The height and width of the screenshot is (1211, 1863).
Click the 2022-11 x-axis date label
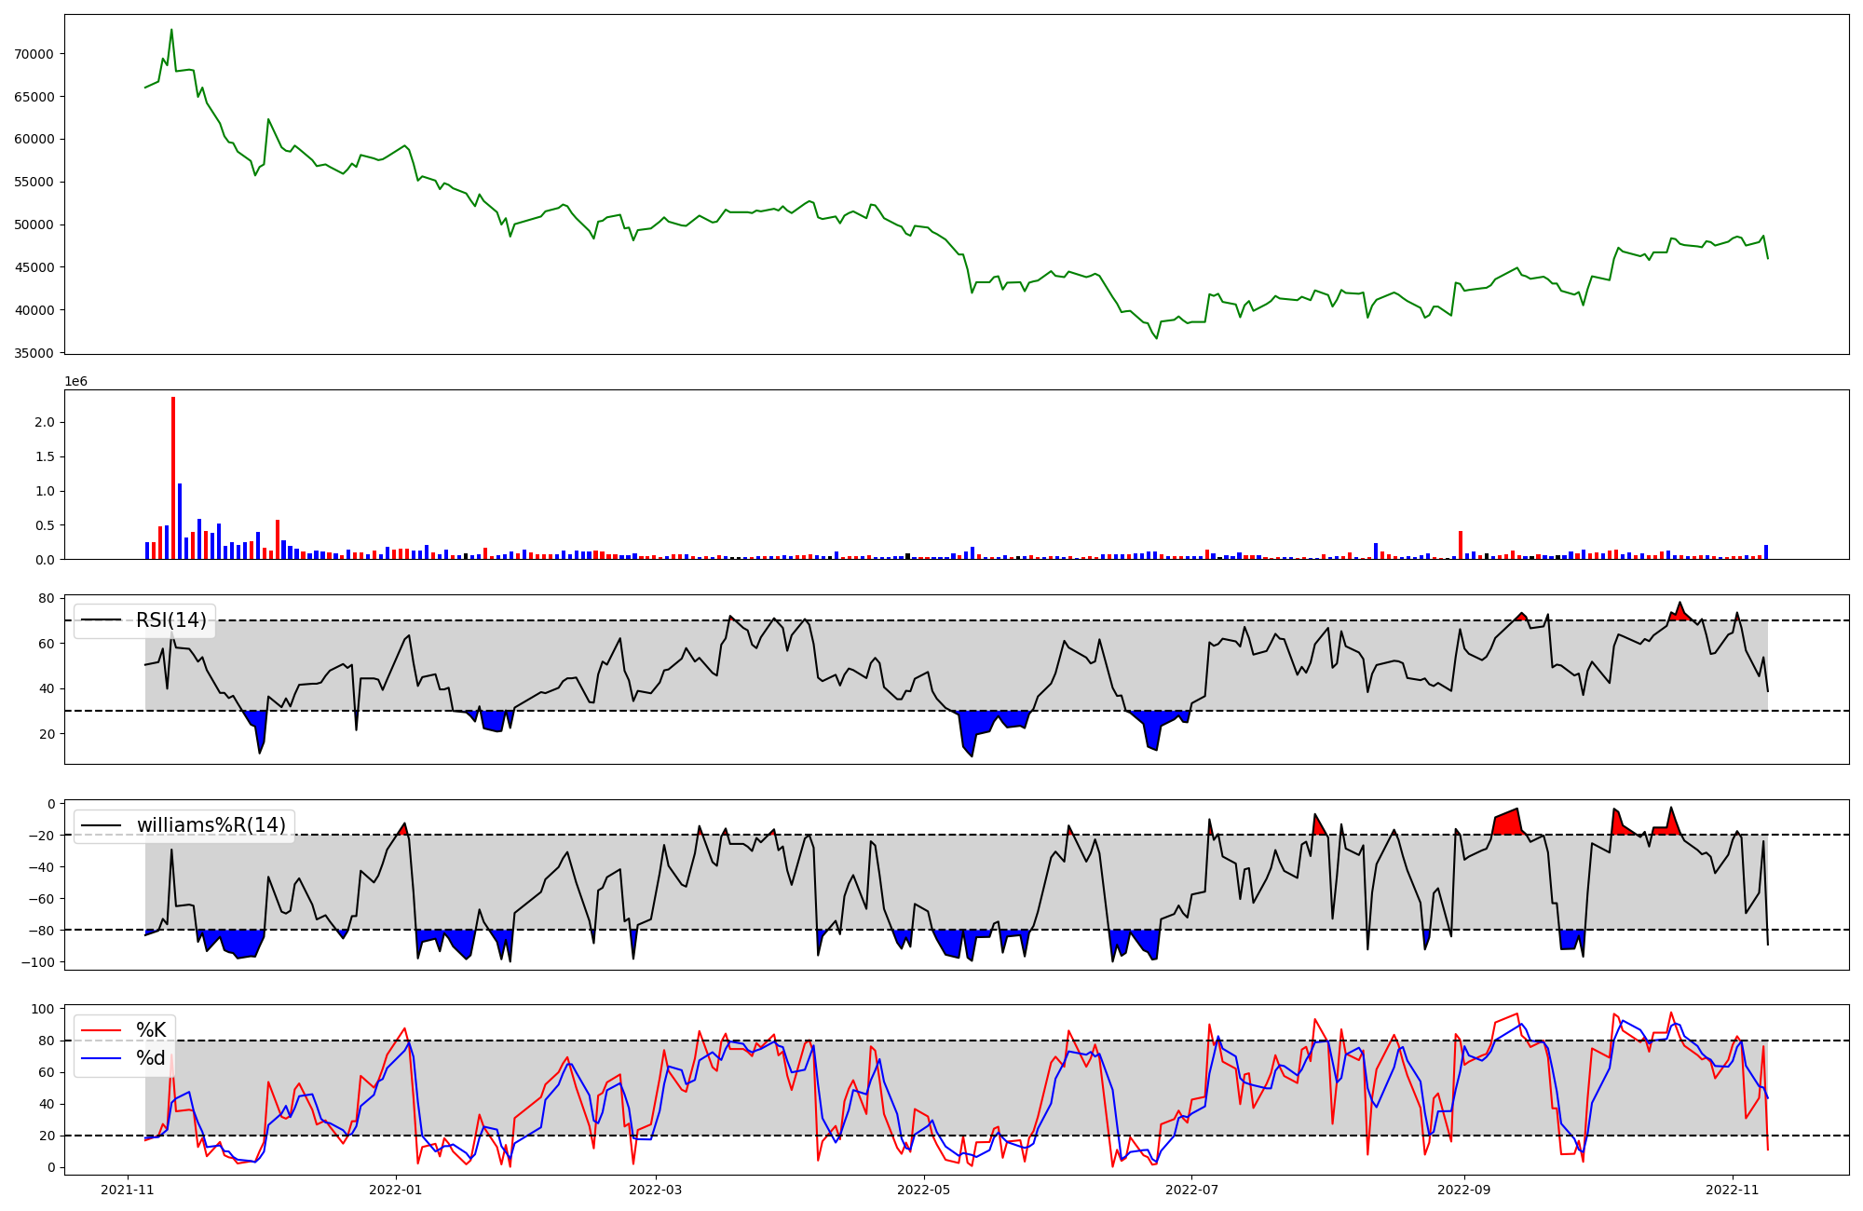pyautogui.click(x=1732, y=1190)
